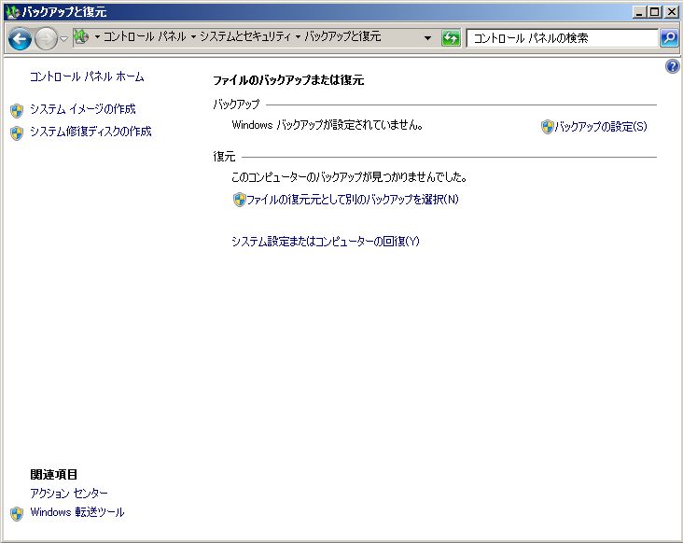Viewport: 683px width, 543px height.
Task: Click the バックアップ section label
Action: click(x=236, y=104)
